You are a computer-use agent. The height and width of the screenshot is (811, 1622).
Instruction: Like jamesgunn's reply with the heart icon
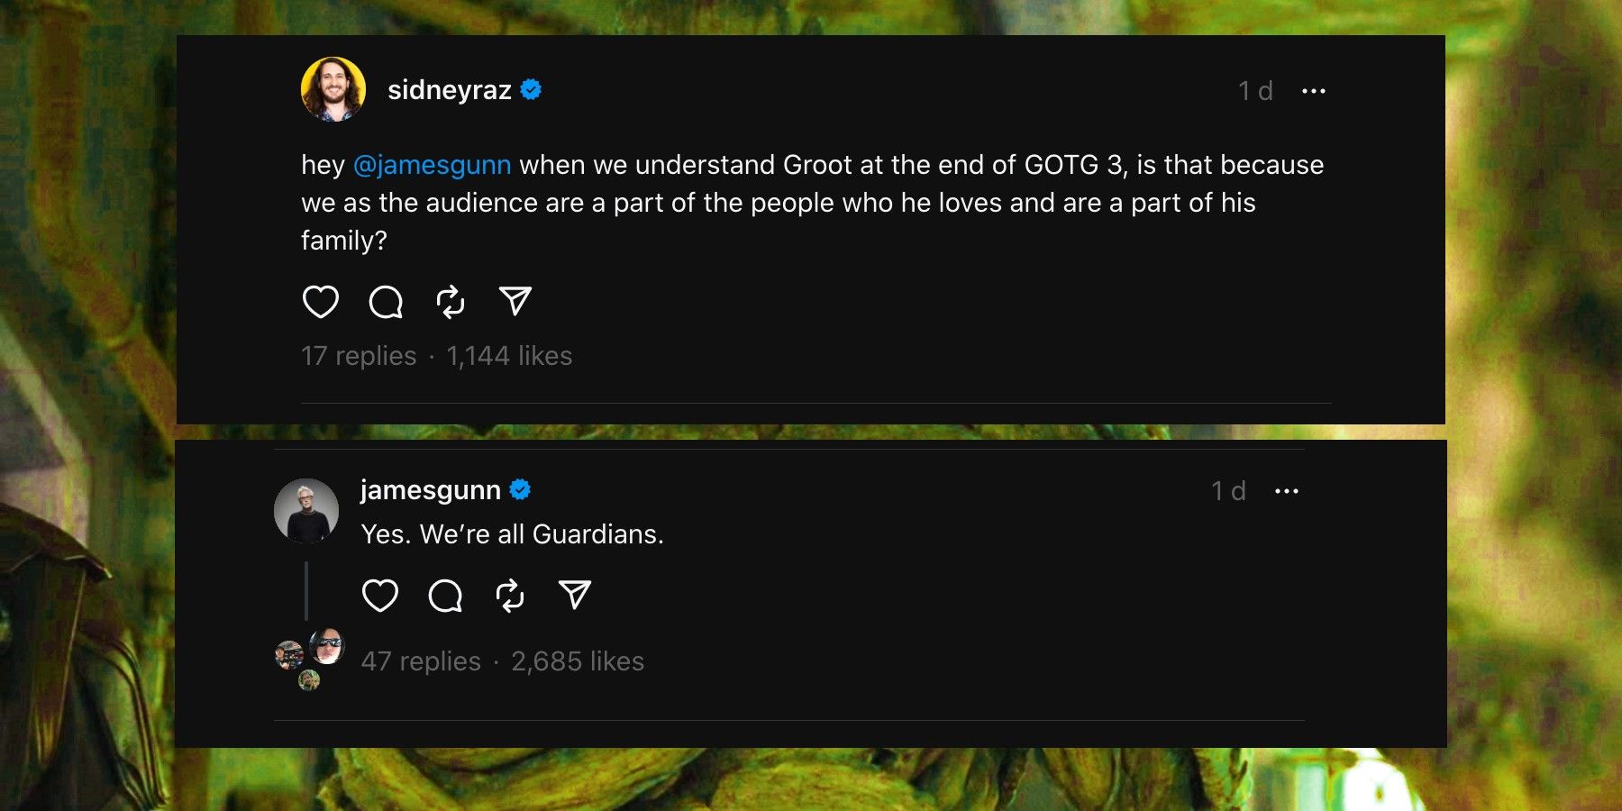pyautogui.click(x=379, y=596)
